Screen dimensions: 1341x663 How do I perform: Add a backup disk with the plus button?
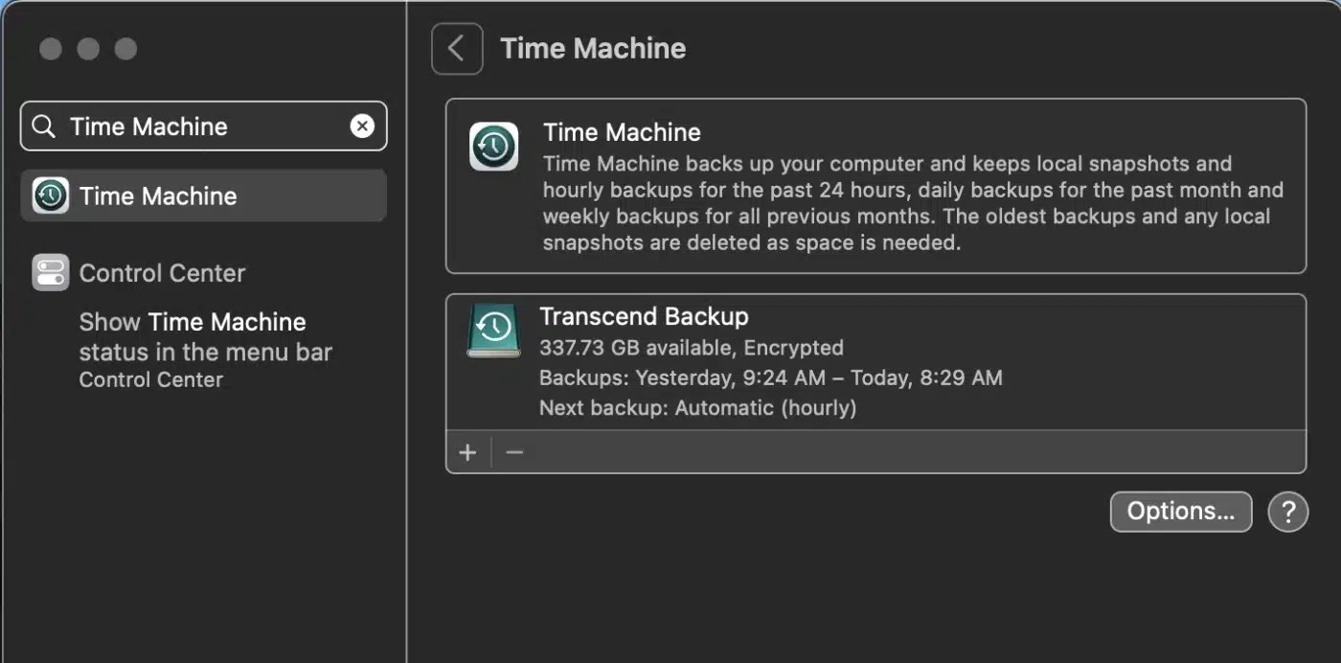[x=467, y=452]
